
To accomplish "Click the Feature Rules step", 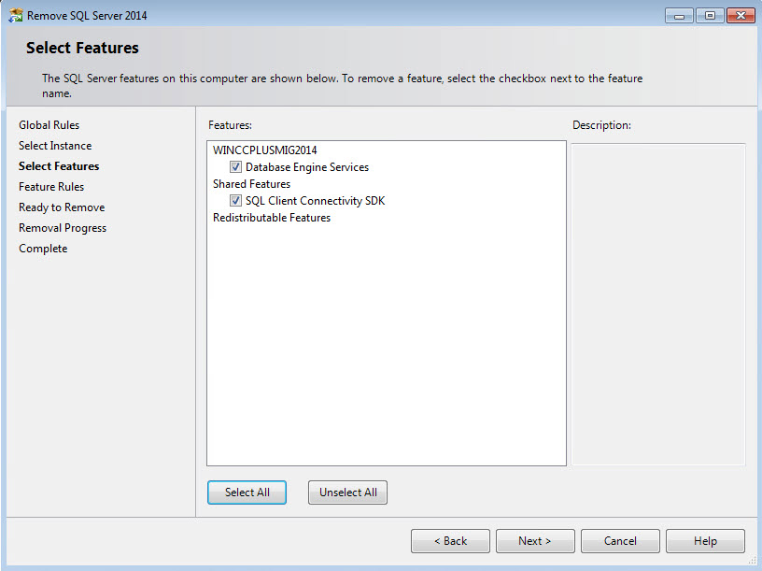I will click(51, 187).
